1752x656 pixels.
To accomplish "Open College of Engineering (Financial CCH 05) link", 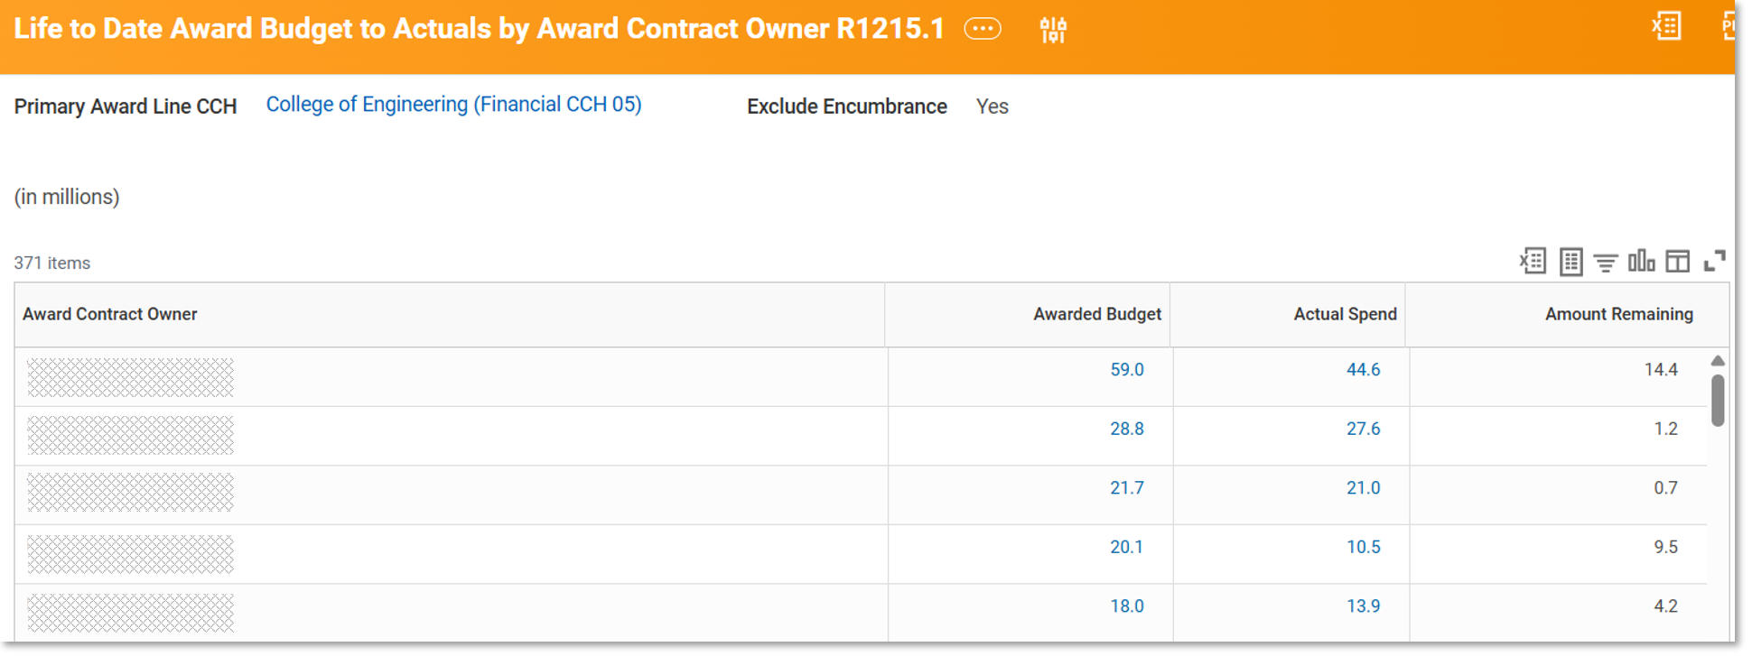I will coord(453,105).
